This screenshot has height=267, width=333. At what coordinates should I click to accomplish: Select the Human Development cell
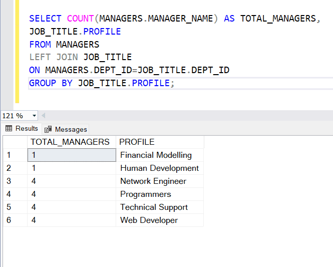[x=160, y=168]
